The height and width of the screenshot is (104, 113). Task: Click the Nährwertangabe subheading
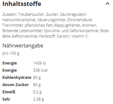click(x=23, y=46)
